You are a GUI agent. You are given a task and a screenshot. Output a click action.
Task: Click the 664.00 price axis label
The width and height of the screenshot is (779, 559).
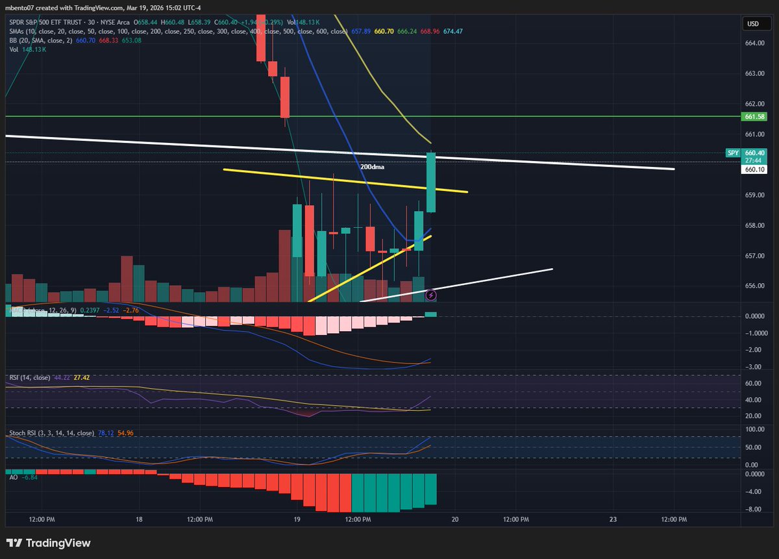(x=755, y=43)
